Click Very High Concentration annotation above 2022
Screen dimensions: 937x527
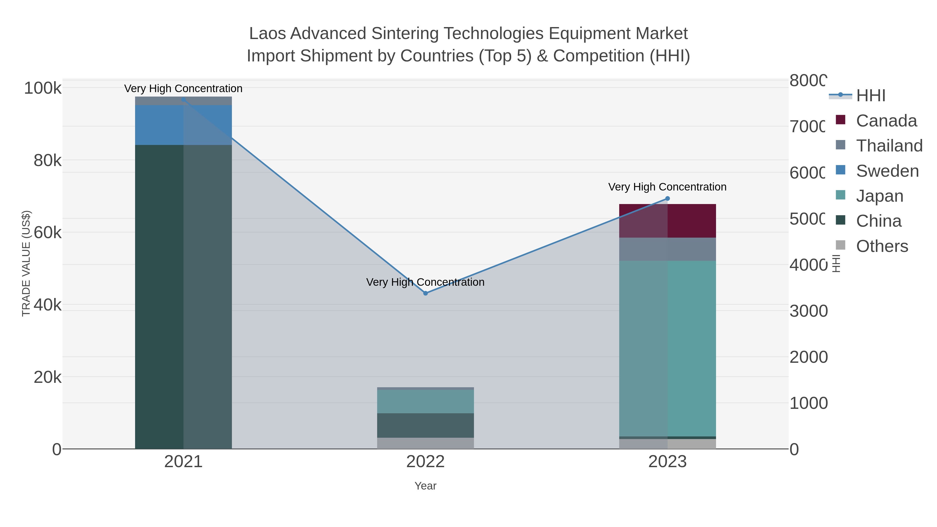[426, 282]
